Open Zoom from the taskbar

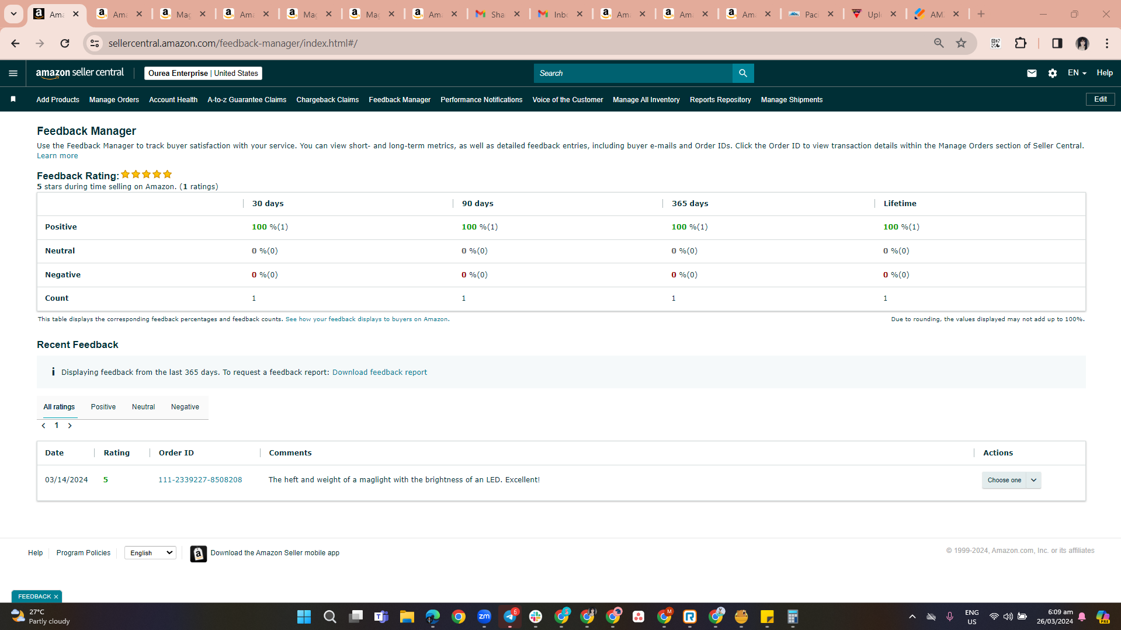pos(484,617)
